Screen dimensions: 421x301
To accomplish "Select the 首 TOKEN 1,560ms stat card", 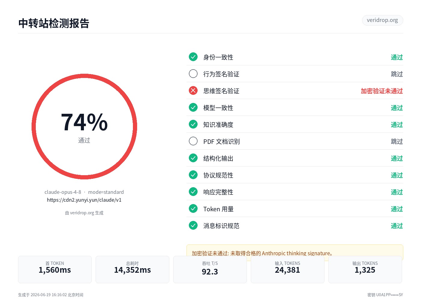I will click(x=55, y=269).
